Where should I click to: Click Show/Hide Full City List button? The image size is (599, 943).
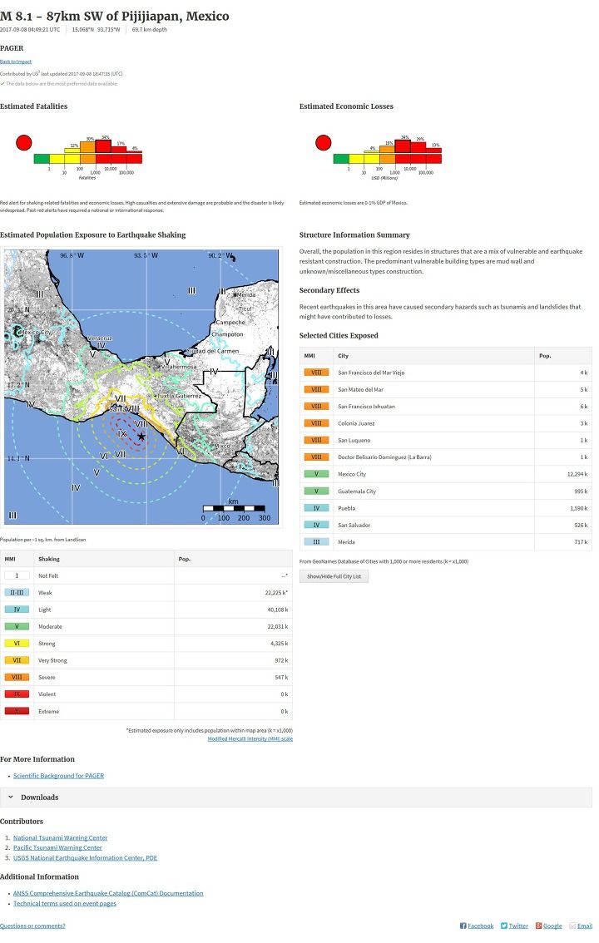(334, 576)
